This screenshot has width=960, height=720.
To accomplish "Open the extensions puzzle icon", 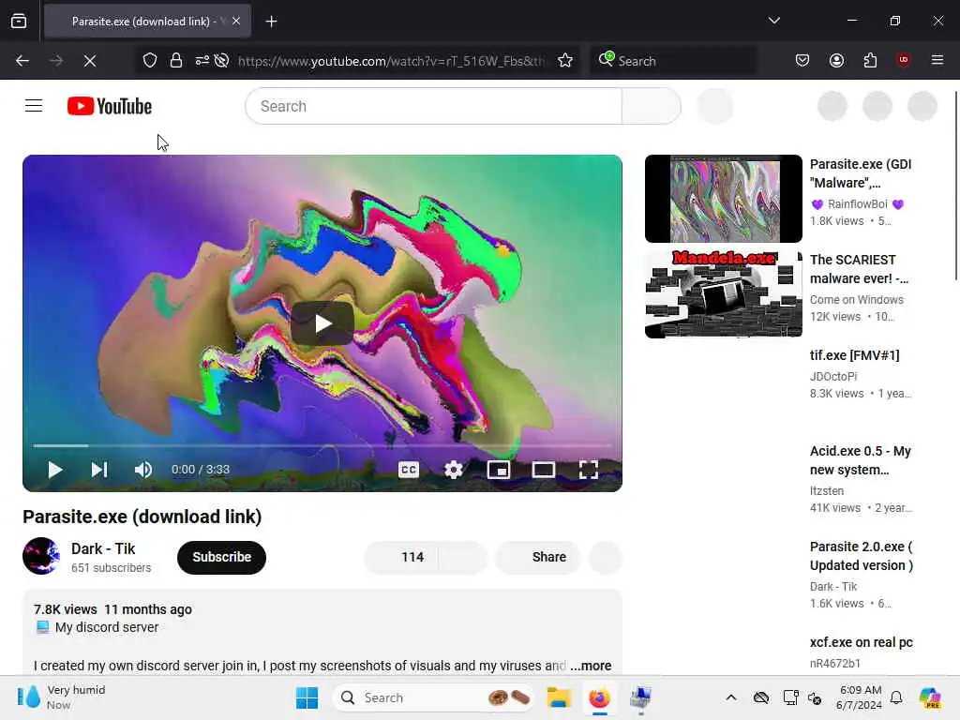I will [x=870, y=60].
